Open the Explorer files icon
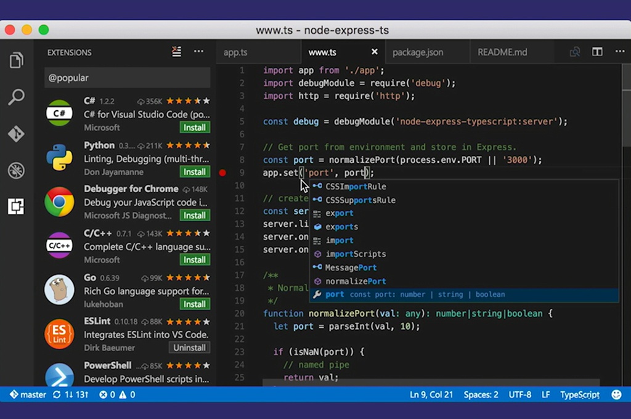The width and height of the screenshot is (631, 419). point(17,60)
